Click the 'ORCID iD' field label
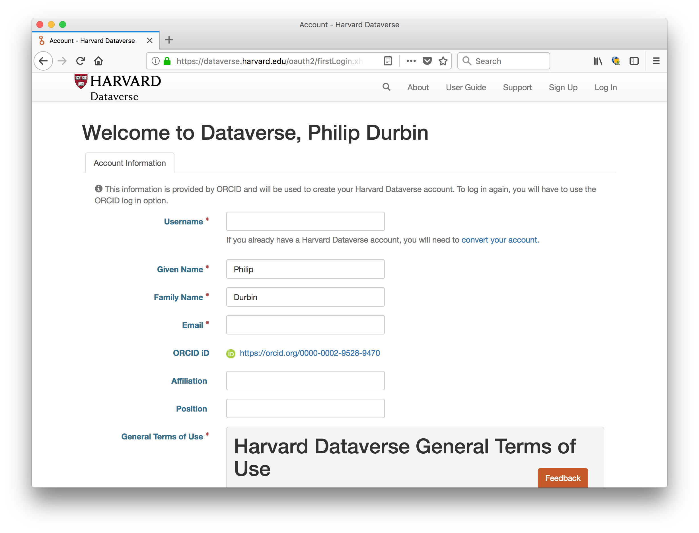This screenshot has width=699, height=533. [x=191, y=353]
